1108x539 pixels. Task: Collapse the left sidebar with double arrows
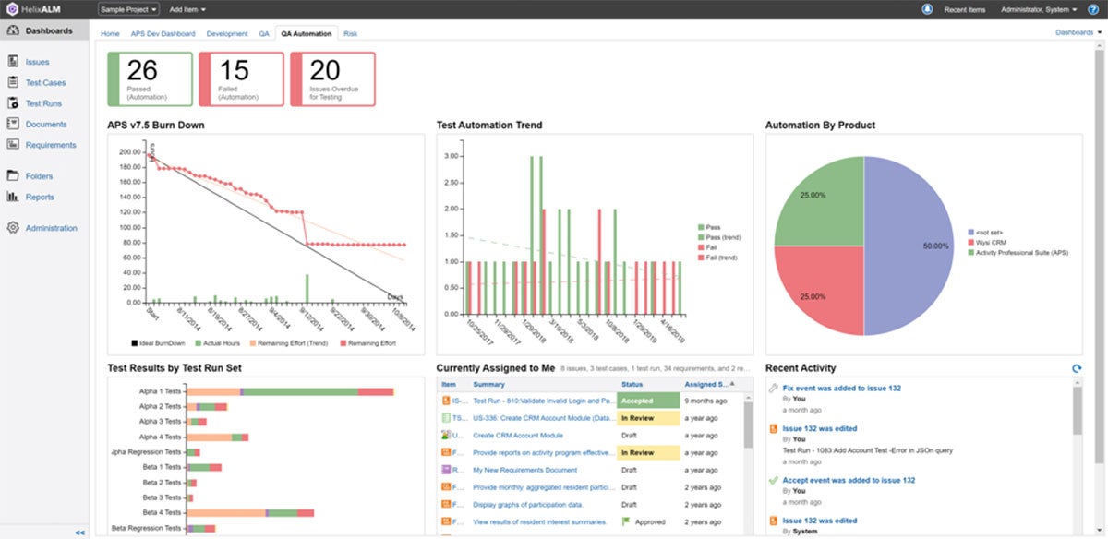(79, 533)
